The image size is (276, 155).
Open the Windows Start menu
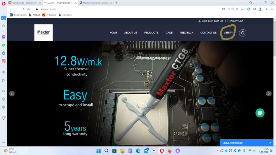pyautogui.click(x=99, y=151)
